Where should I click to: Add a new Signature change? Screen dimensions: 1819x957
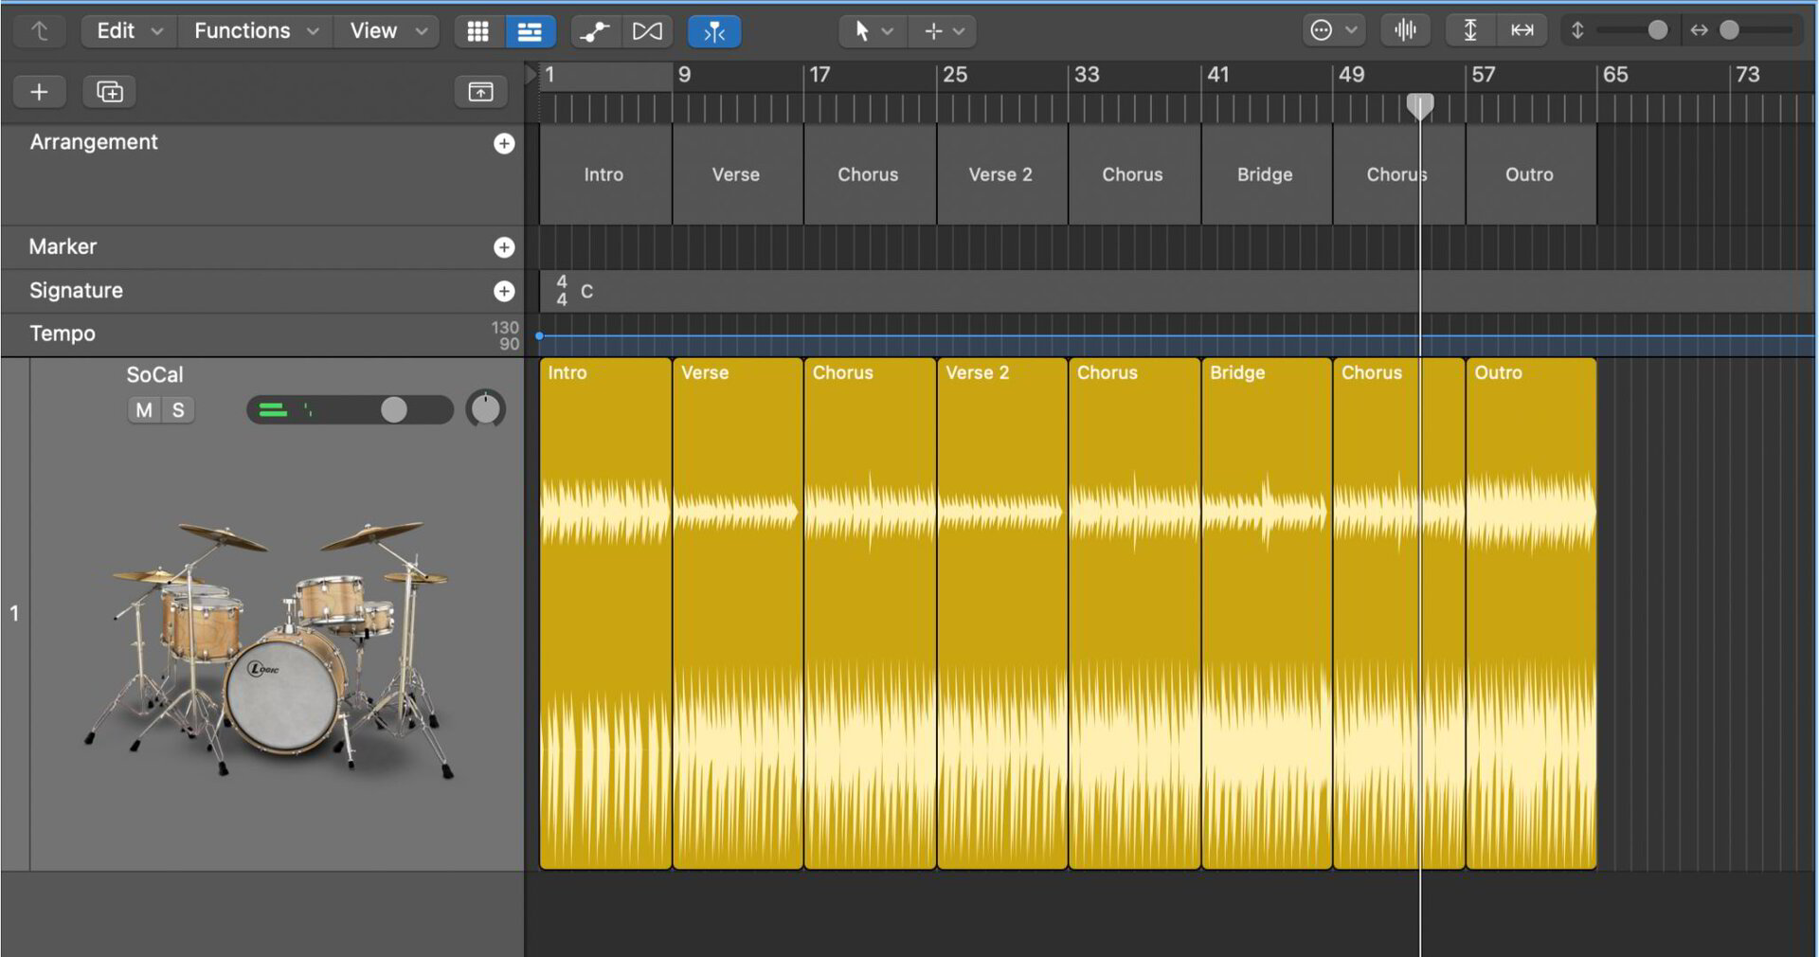pyautogui.click(x=505, y=291)
